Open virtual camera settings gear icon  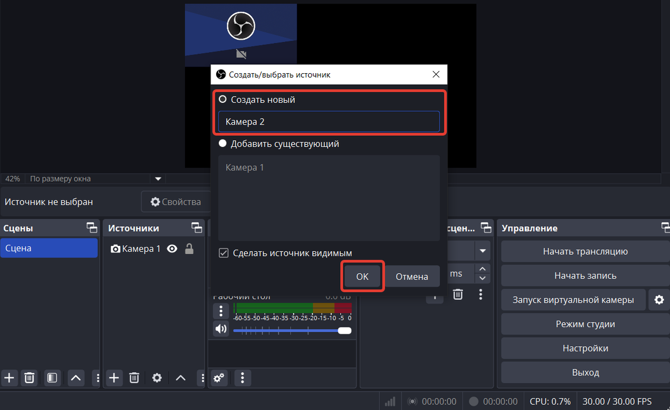(659, 300)
